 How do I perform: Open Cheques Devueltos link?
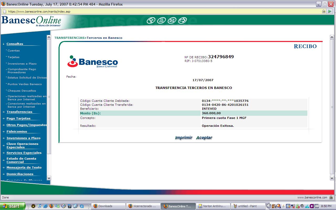click(22, 91)
